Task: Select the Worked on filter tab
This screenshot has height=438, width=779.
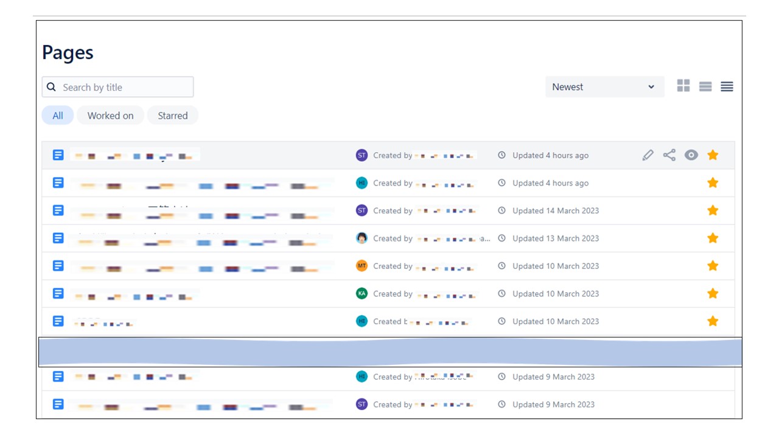Action: tap(110, 116)
